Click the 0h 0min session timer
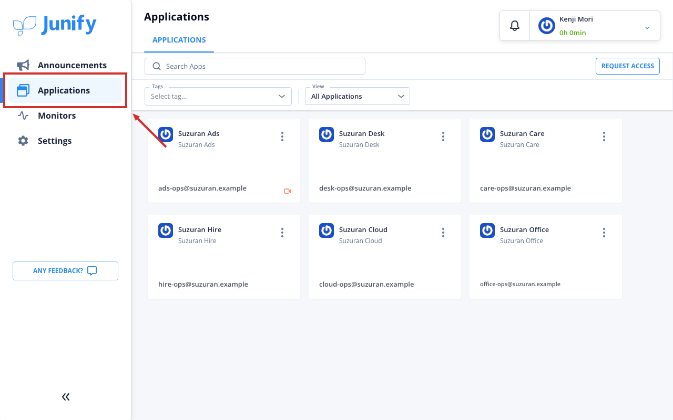673x420 pixels. coord(573,33)
